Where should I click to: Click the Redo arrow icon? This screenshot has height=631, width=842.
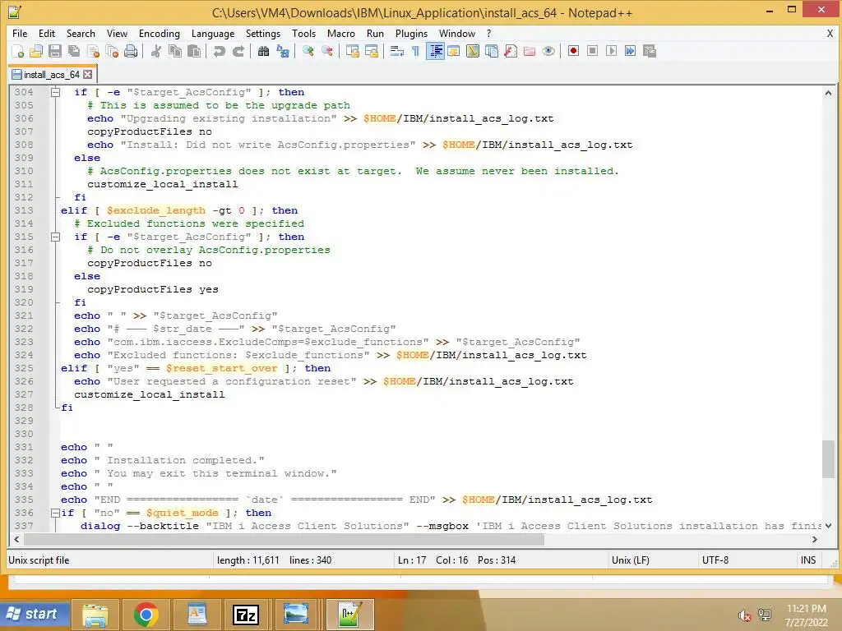coord(238,51)
